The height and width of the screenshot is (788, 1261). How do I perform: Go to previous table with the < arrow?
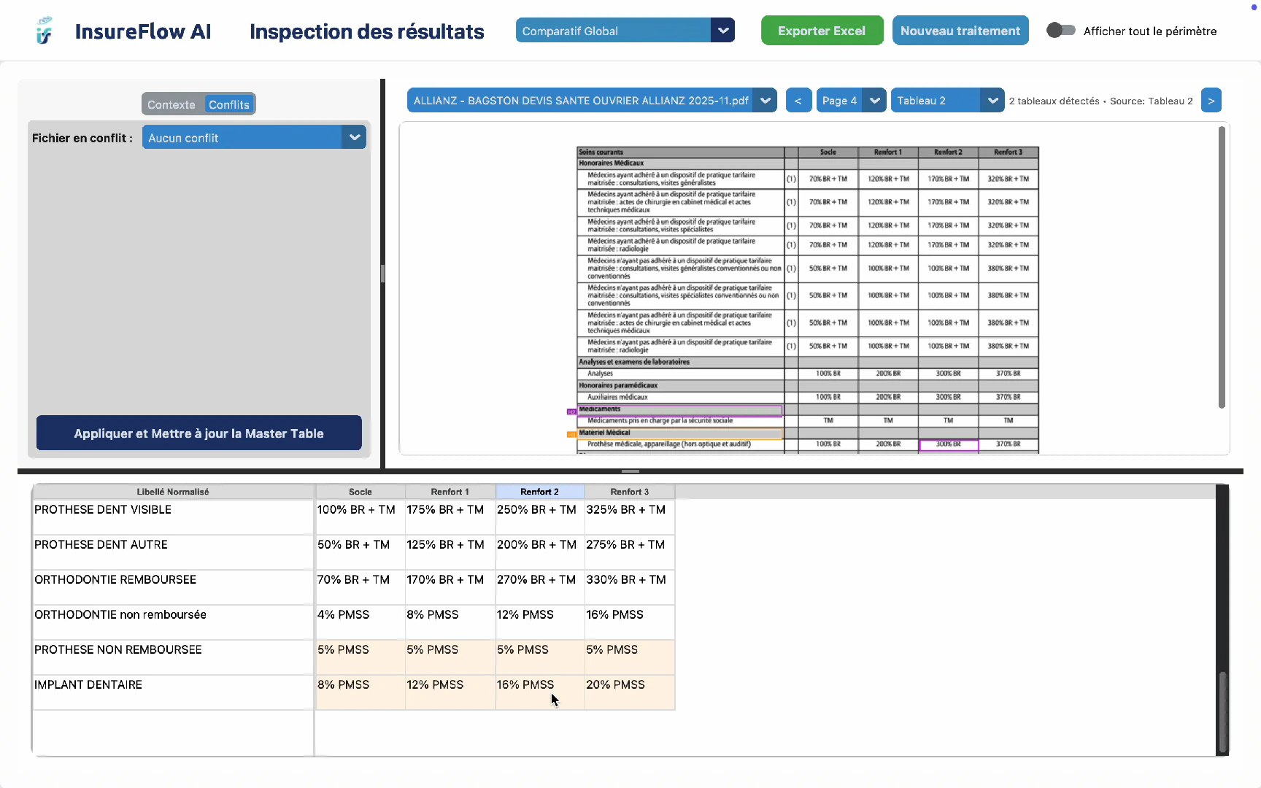(798, 101)
